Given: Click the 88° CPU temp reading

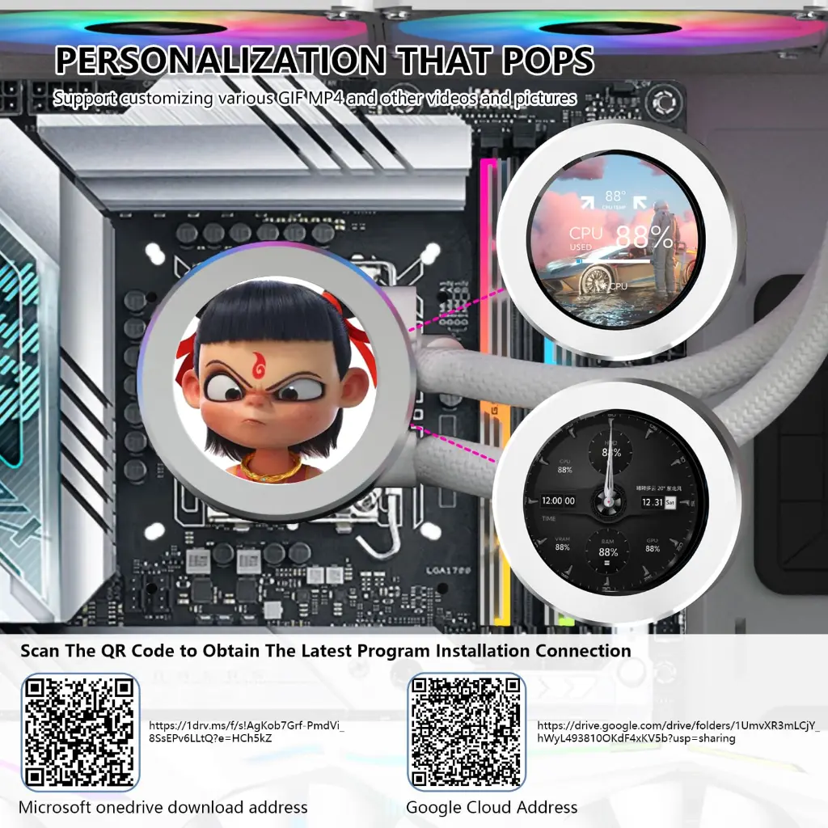Looking at the screenshot, I should pyautogui.click(x=615, y=200).
